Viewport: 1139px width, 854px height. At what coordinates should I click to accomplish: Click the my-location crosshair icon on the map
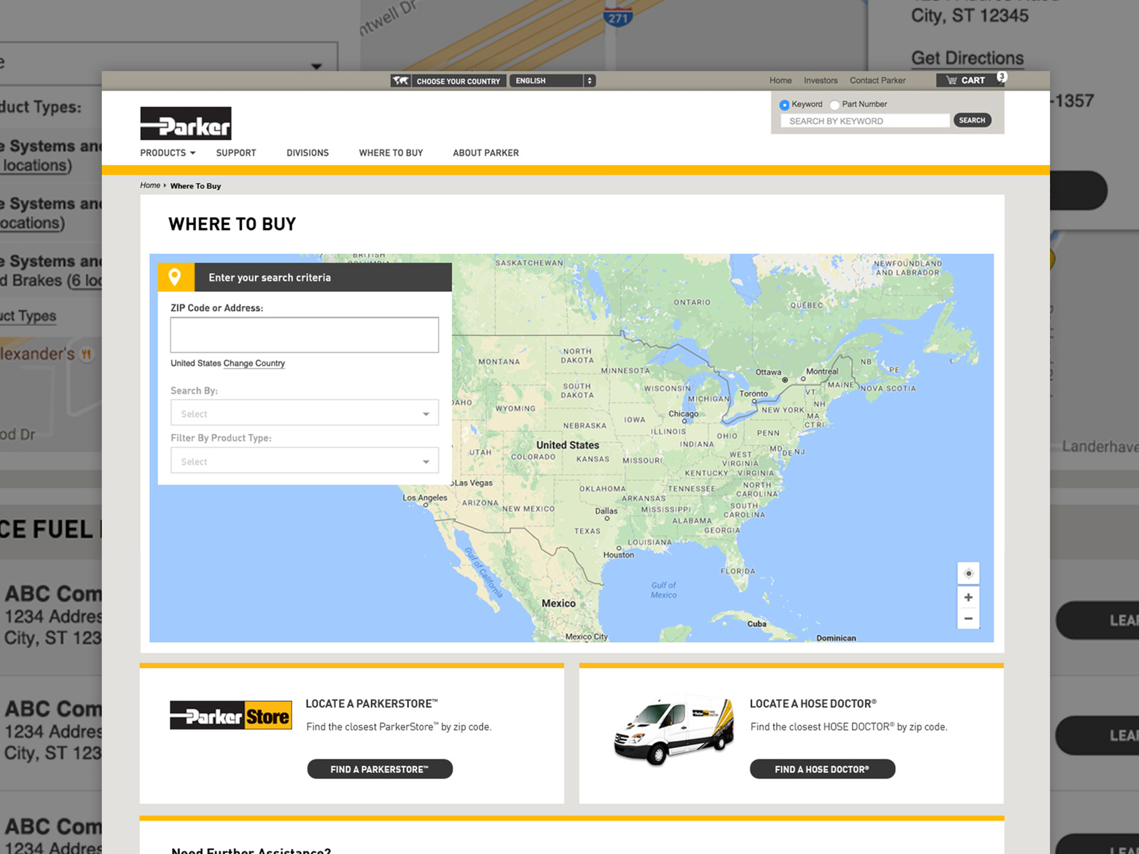[968, 573]
